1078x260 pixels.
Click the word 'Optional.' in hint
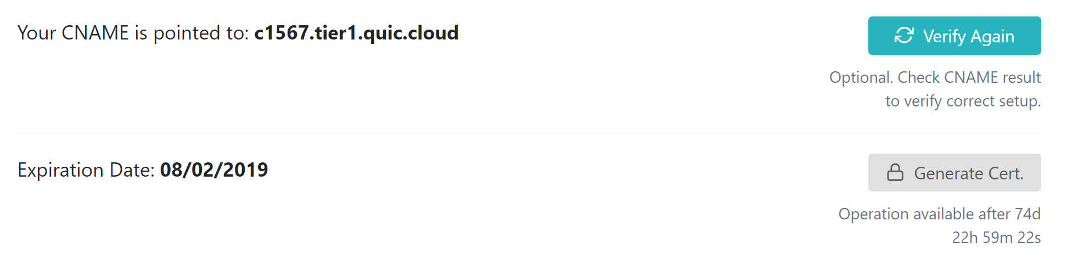click(x=861, y=77)
